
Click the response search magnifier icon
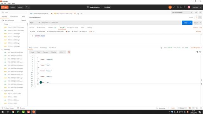pyautogui.click(x=200, y=52)
